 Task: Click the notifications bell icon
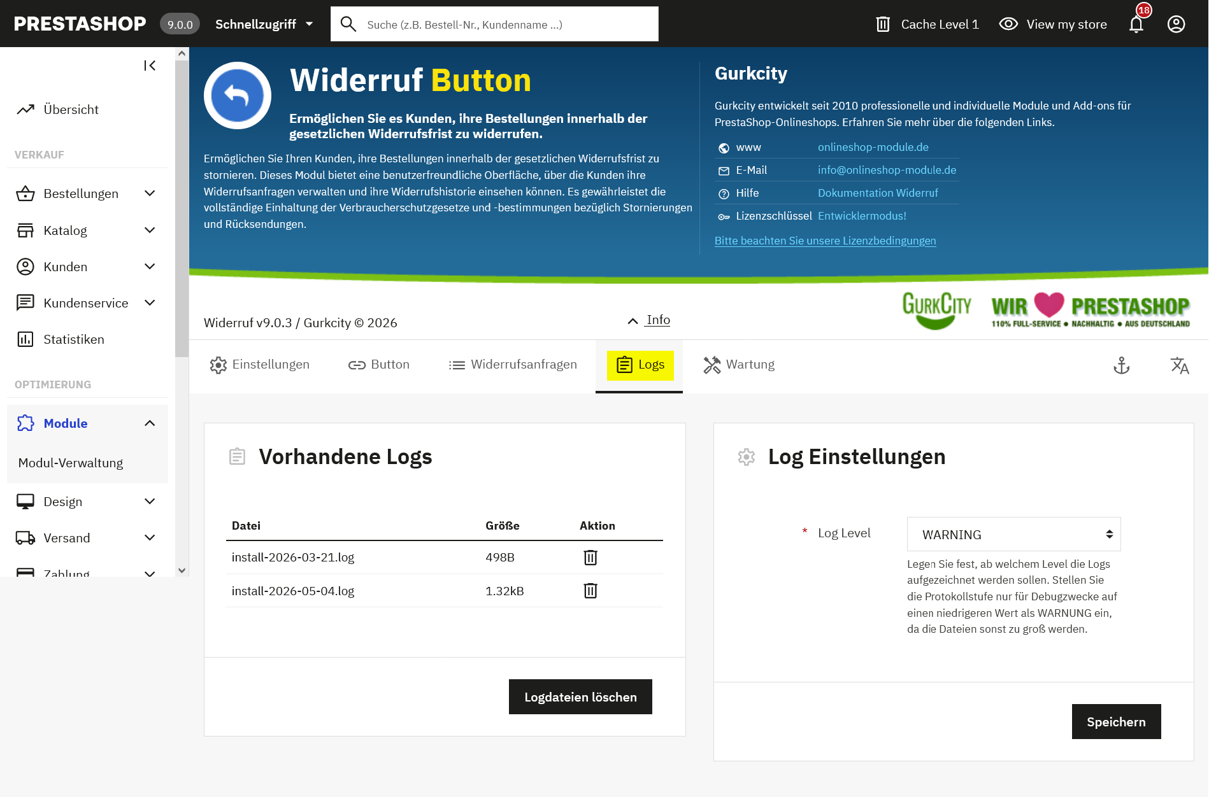[x=1136, y=24]
